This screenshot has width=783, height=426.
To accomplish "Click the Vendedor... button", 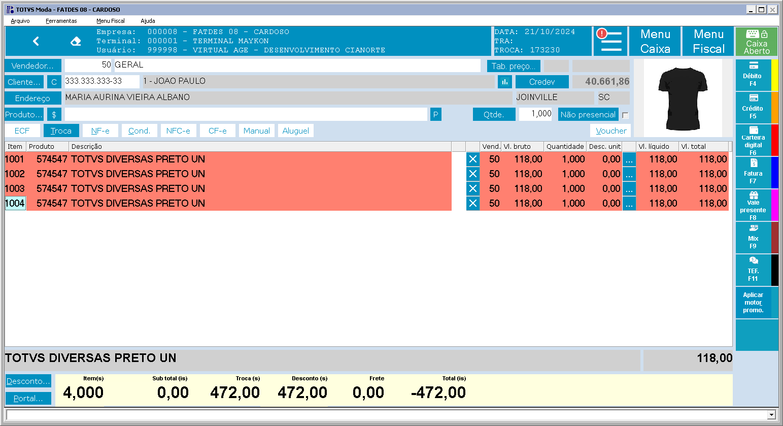I will tap(32, 65).
